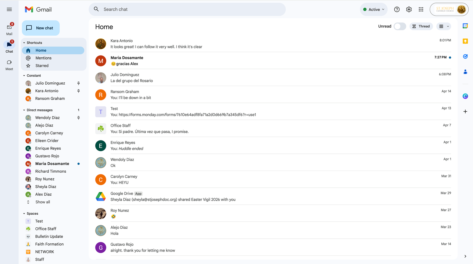The height and width of the screenshot is (264, 473).
Task: Open Sheyla Diaz direct message
Action: pyautogui.click(x=53, y=187)
